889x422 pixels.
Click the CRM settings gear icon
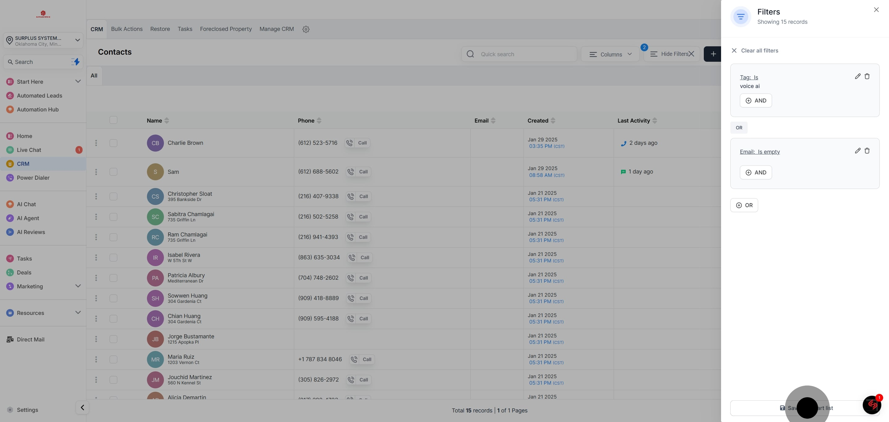pos(306,29)
